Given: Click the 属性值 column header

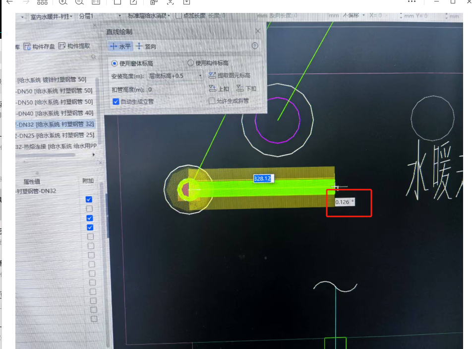Looking at the screenshot, I should coord(32,182).
